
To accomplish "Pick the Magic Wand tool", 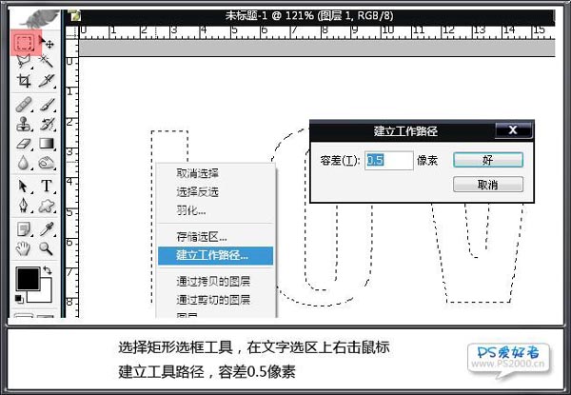I will tap(47, 62).
